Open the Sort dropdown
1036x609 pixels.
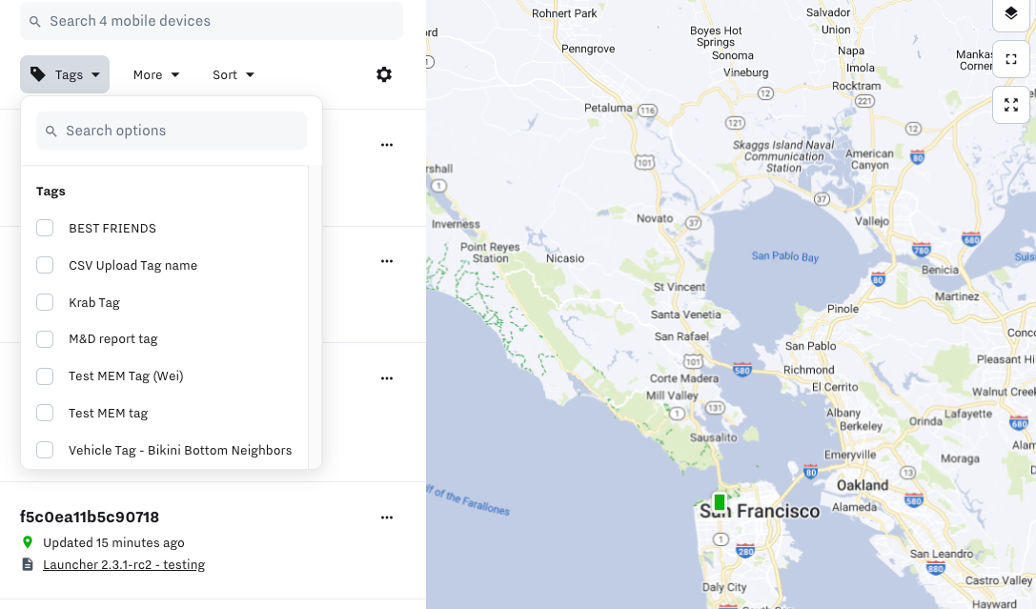[x=234, y=74]
